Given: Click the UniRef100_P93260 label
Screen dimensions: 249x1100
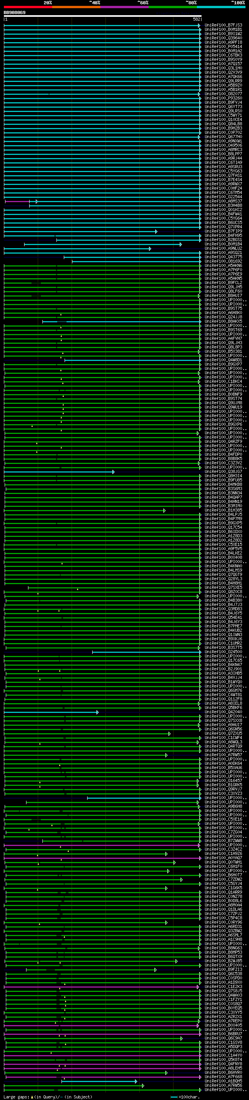Looking at the screenshot, I should pyautogui.click(x=223, y=98).
